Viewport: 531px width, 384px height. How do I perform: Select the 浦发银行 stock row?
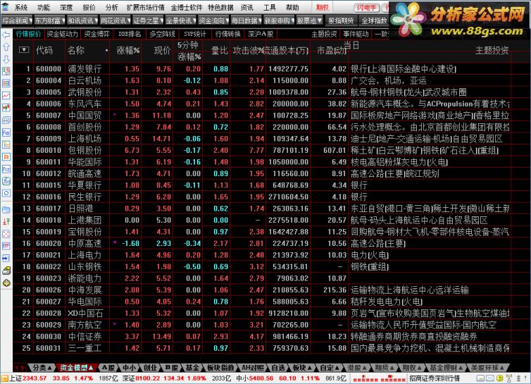click(x=261, y=69)
